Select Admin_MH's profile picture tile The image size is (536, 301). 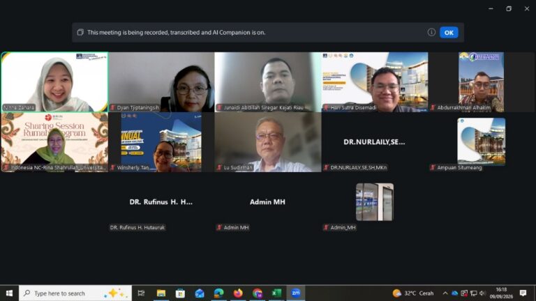(x=375, y=202)
